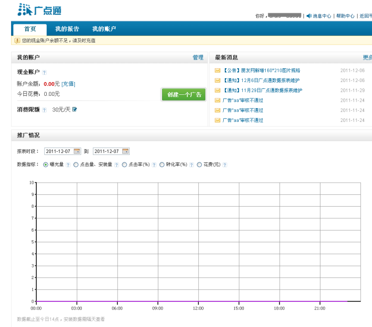
Task: Click the edit icon beside 30元/天
Action: 74,110
